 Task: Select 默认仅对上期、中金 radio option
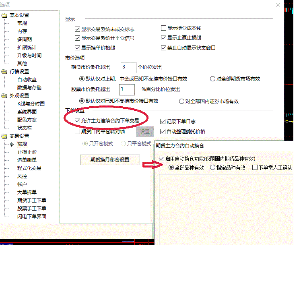(x=82, y=79)
